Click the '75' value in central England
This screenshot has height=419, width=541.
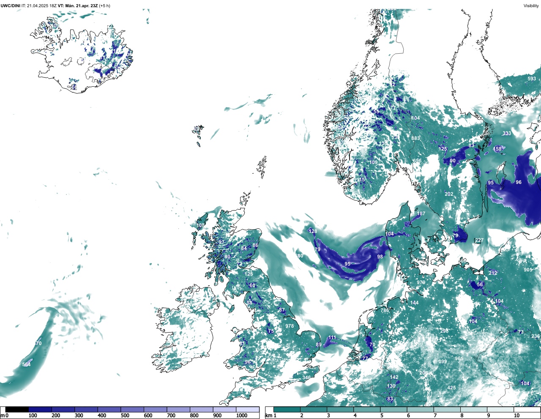(271, 331)
